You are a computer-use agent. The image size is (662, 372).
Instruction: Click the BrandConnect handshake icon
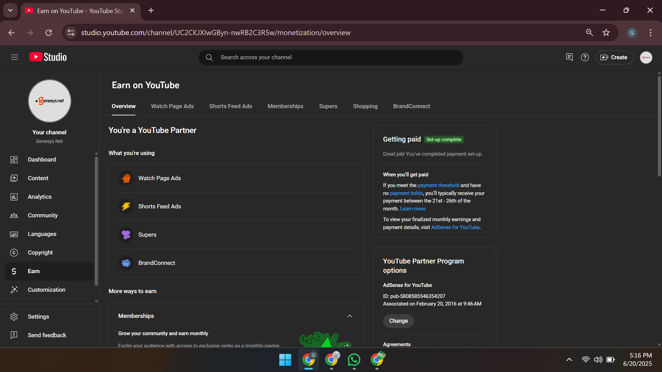[x=126, y=263]
